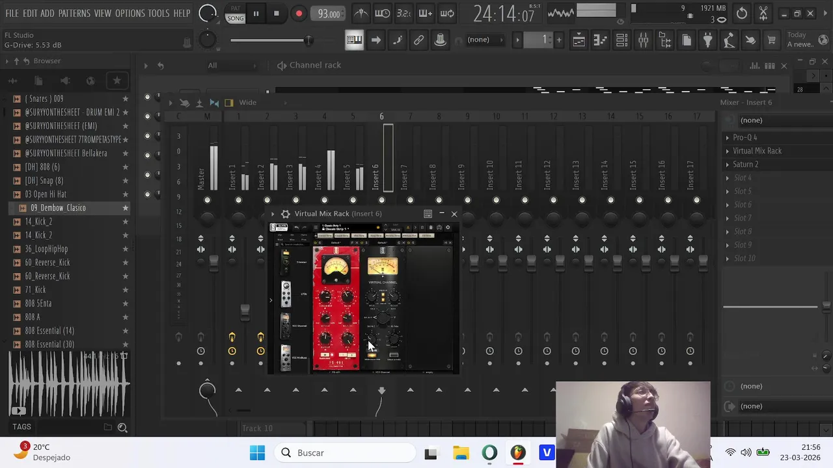Mute the Insert 1 mixer track
Viewport: 833px width, 468px height.
(x=238, y=200)
